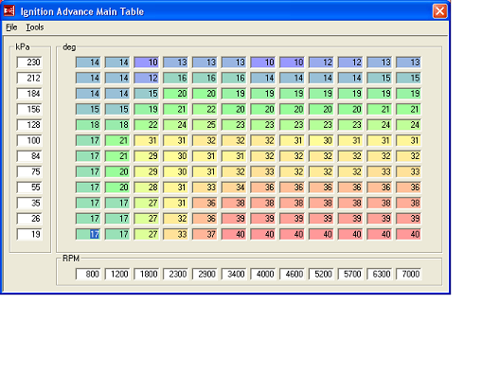The image size is (500, 375).
Task: Pick the 35 kPa cell under 2900 RPM
Action: (x=205, y=203)
